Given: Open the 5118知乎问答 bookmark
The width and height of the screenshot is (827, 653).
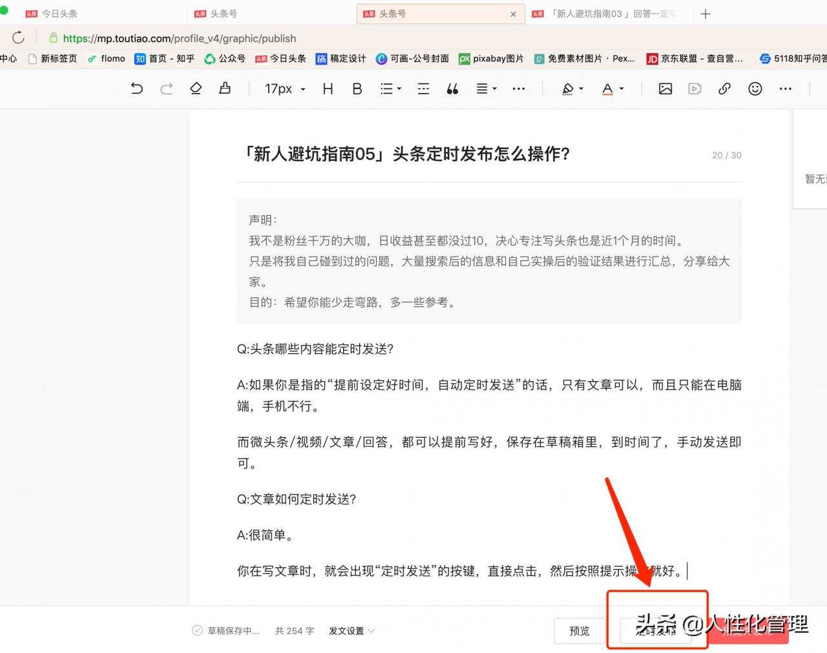Looking at the screenshot, I should click(793, 58).
